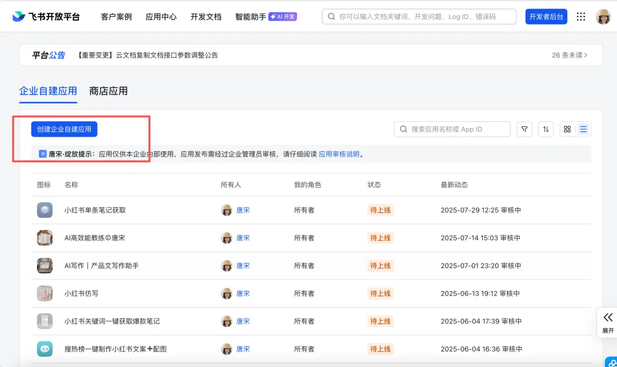Screen dimensions: 617x367
Task: Open app name 小红书关键词一键获取爆款笔记
Action: pyautogui.click(x=112, y=321)
